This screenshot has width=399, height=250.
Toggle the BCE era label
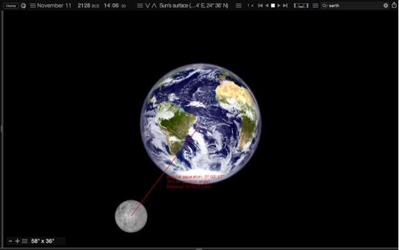(x=95, y=6)
